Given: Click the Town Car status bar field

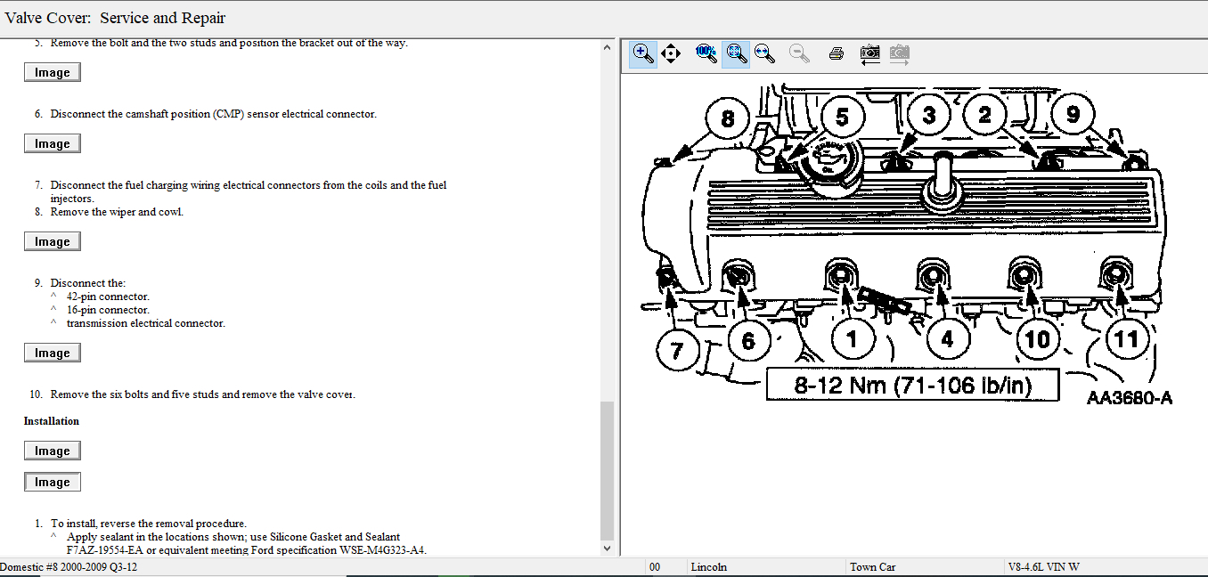Looking at the screenshot, I should tap(872, 567).
